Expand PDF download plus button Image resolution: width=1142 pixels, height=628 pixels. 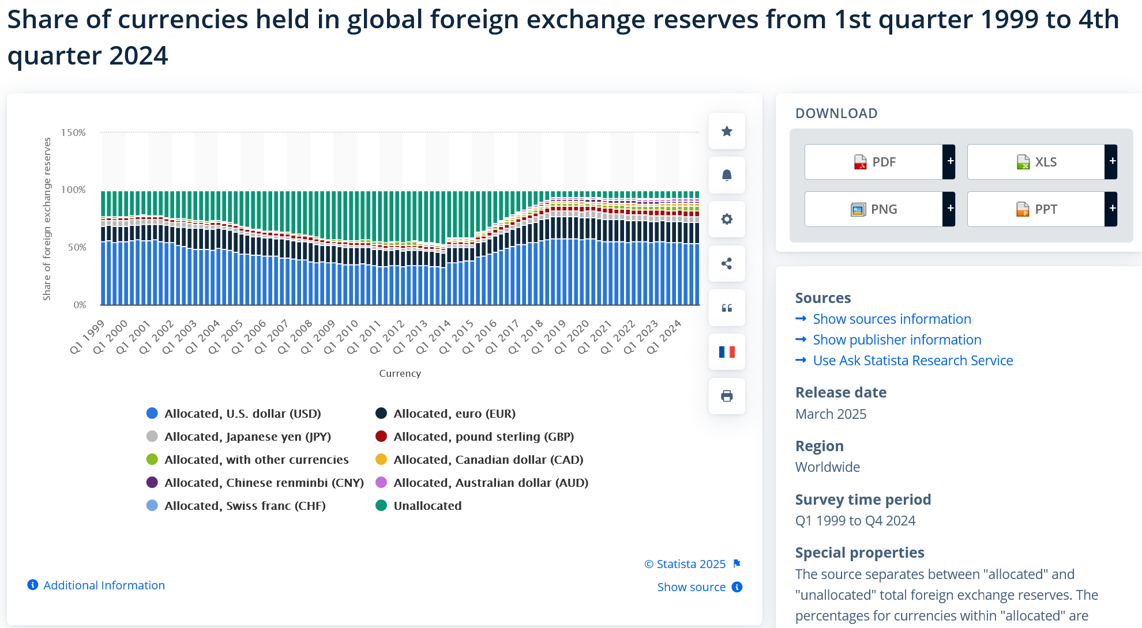click(x=949, y=162)
